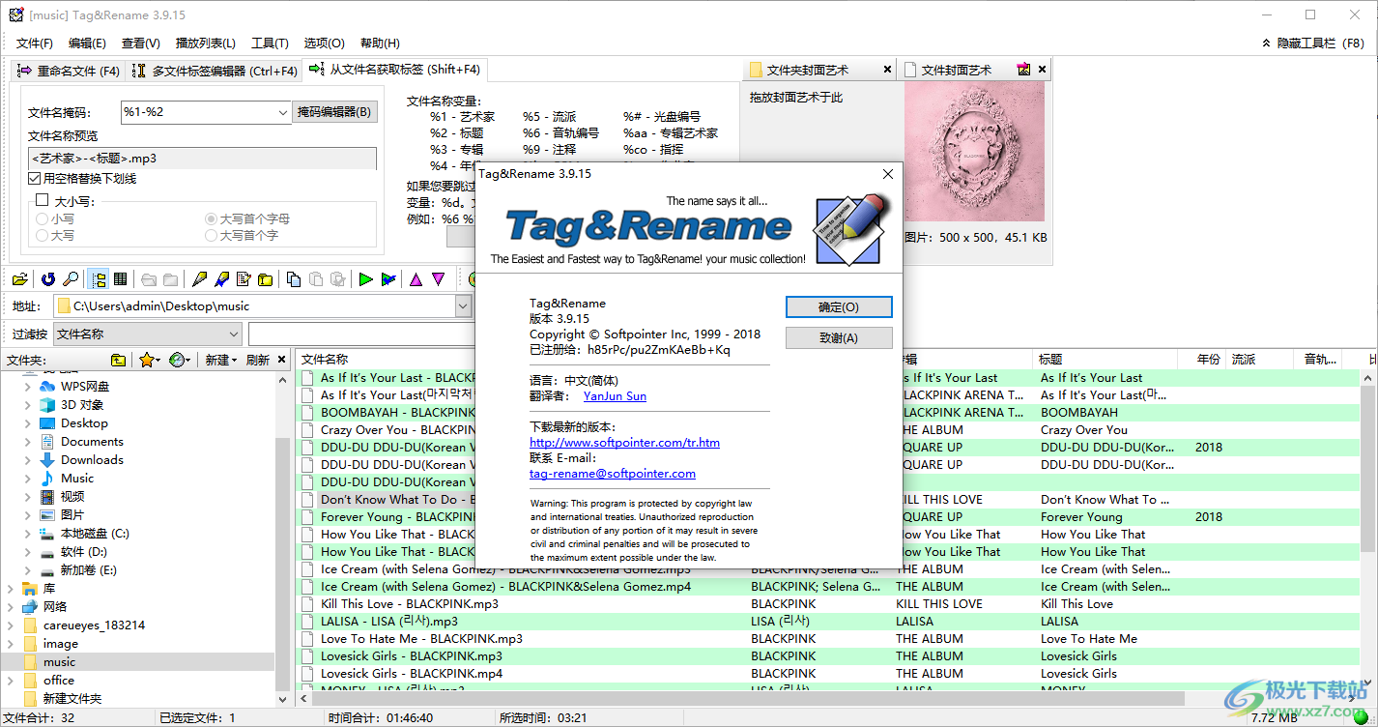Image resolution: width=1378 pixels, height=727 pixels.
Task: Click the 掩码编辑器(B) button
Action: tap(334, 112)
